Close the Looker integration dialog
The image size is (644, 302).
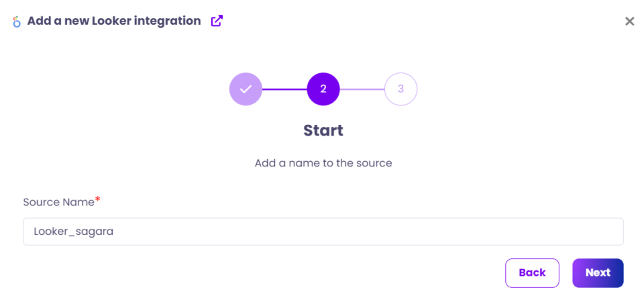tap(629, 21)
